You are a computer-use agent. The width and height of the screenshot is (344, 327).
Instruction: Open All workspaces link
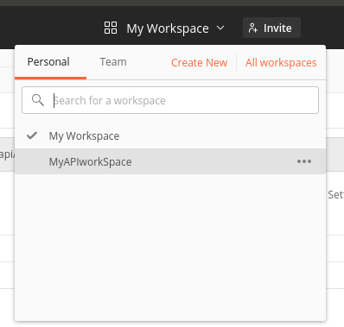(x=281, y=62)
